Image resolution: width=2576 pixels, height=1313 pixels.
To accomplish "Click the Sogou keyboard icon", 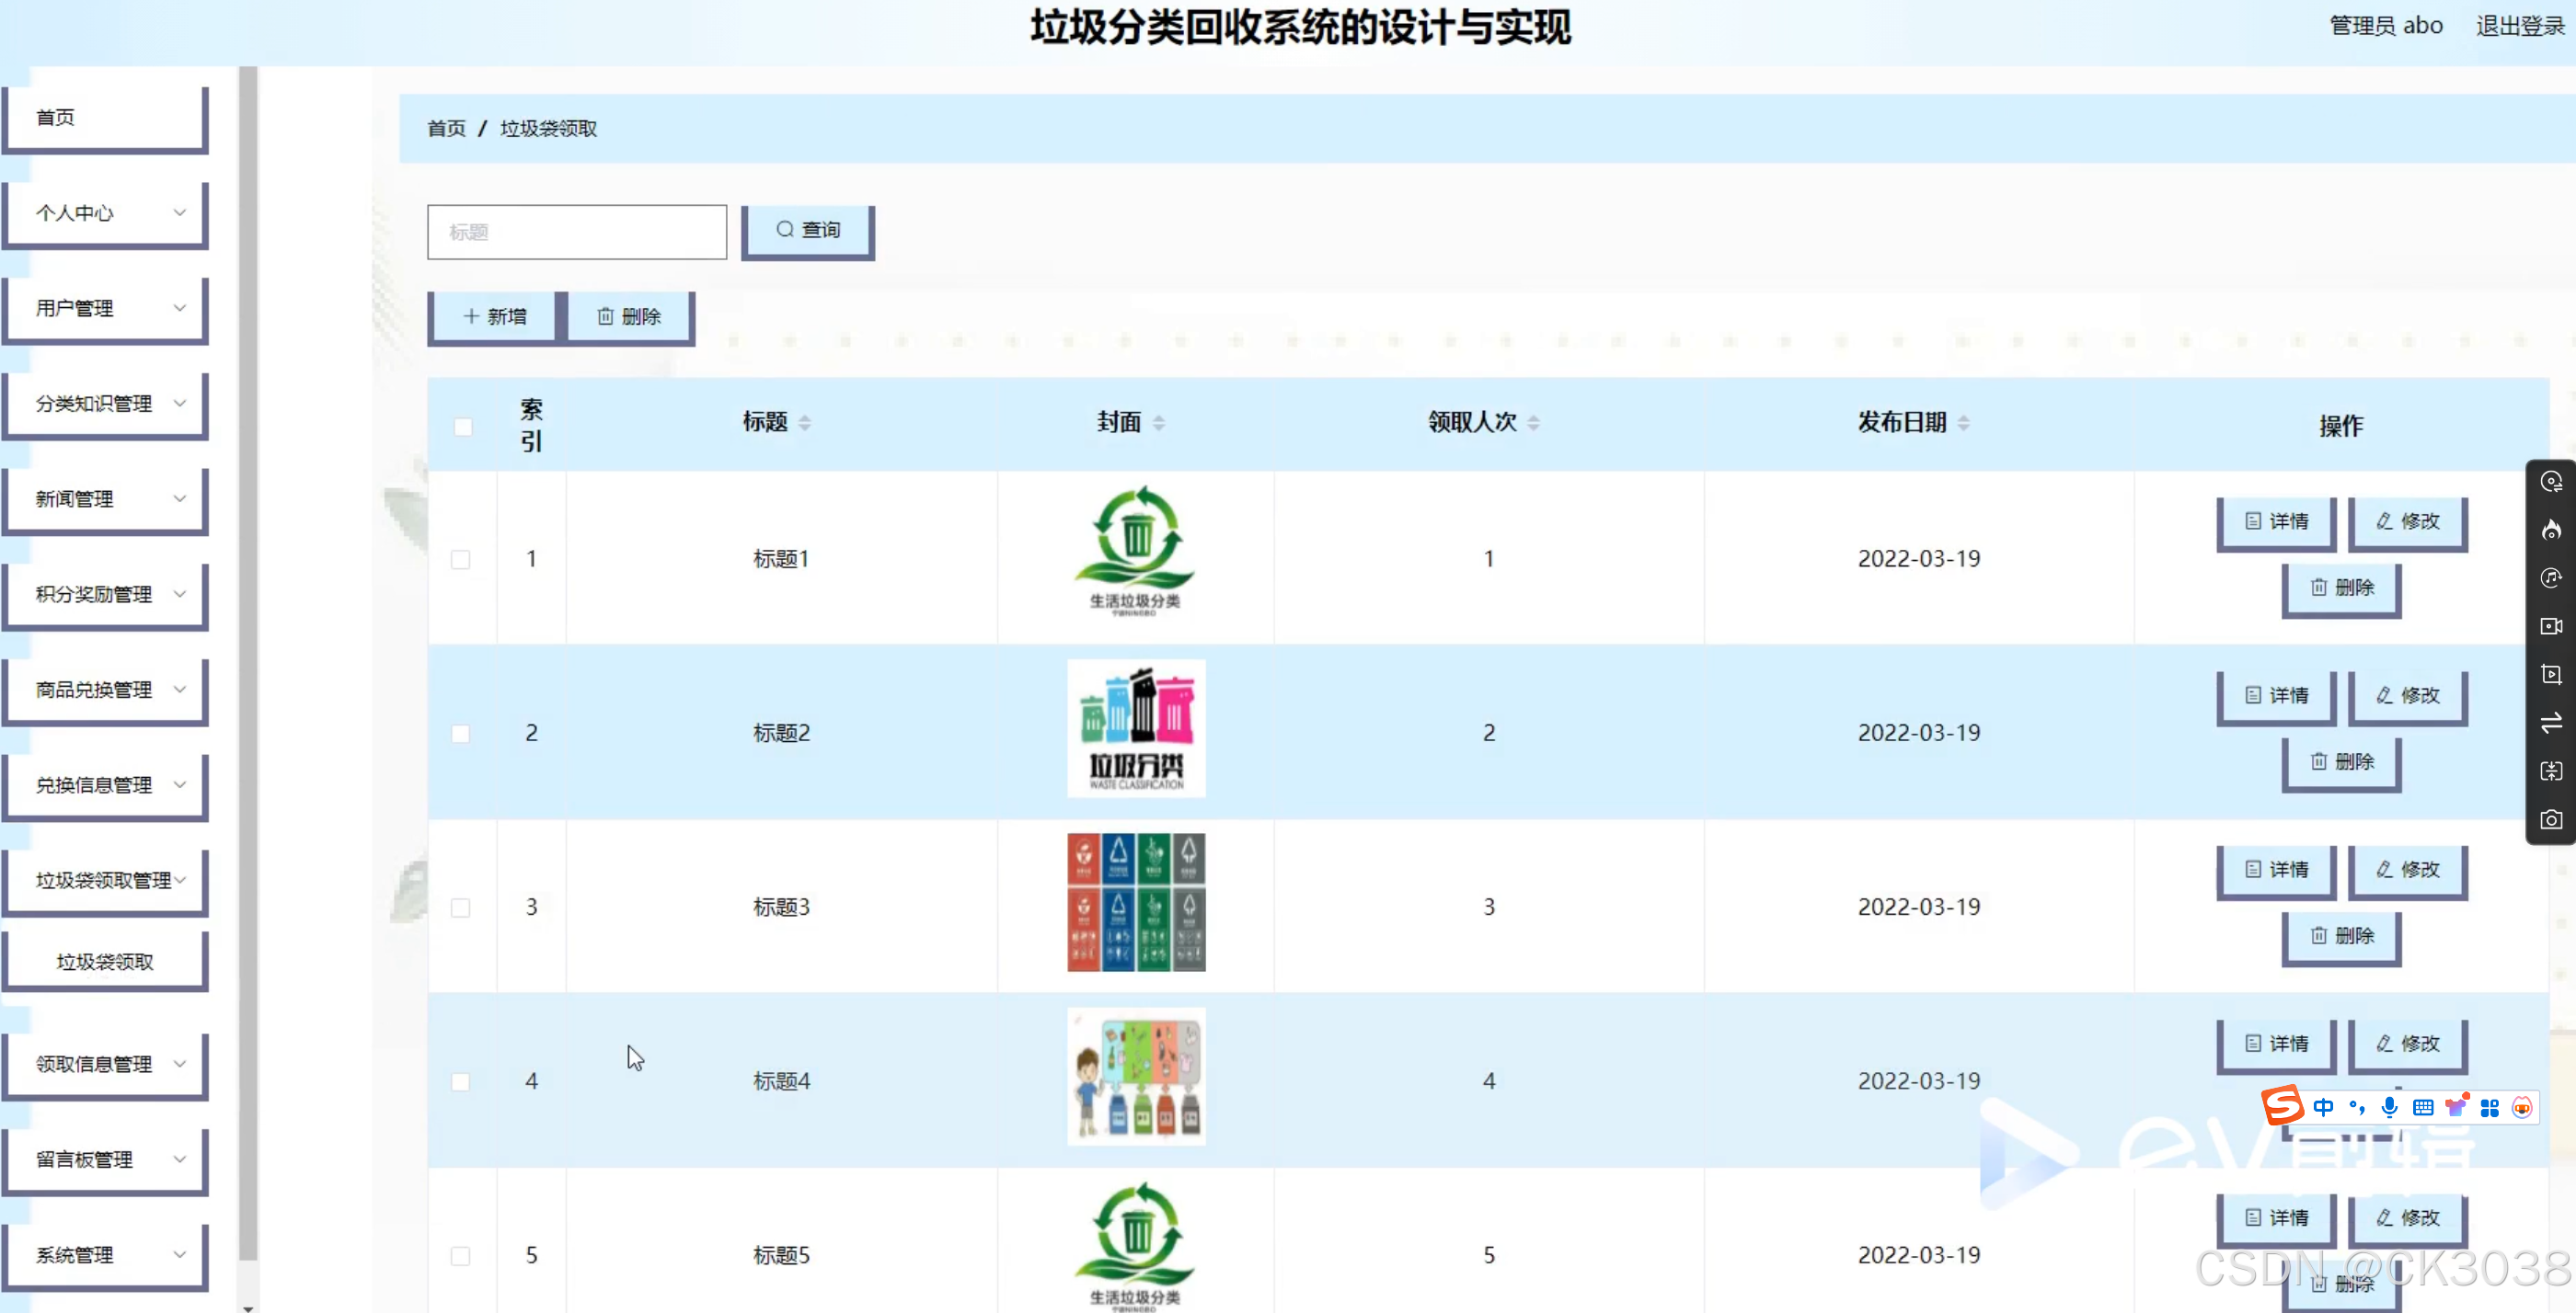I will (x=2422, y=1107).
